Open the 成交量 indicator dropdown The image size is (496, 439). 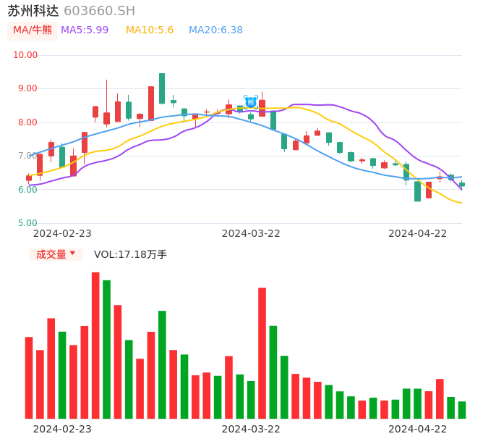coord(56,254)
